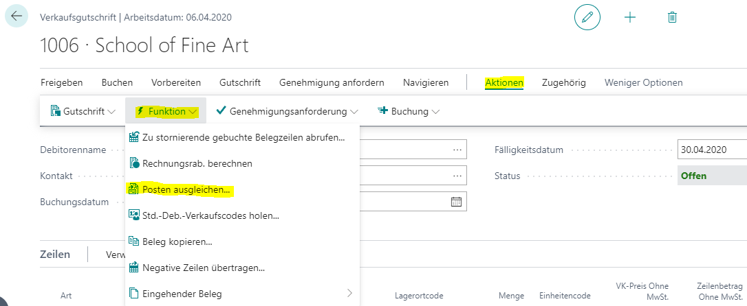This screenshot has width=747, height=306.
Task: Click the pencil edit icon
Action: pyautogui.click(x=587, y=17)
